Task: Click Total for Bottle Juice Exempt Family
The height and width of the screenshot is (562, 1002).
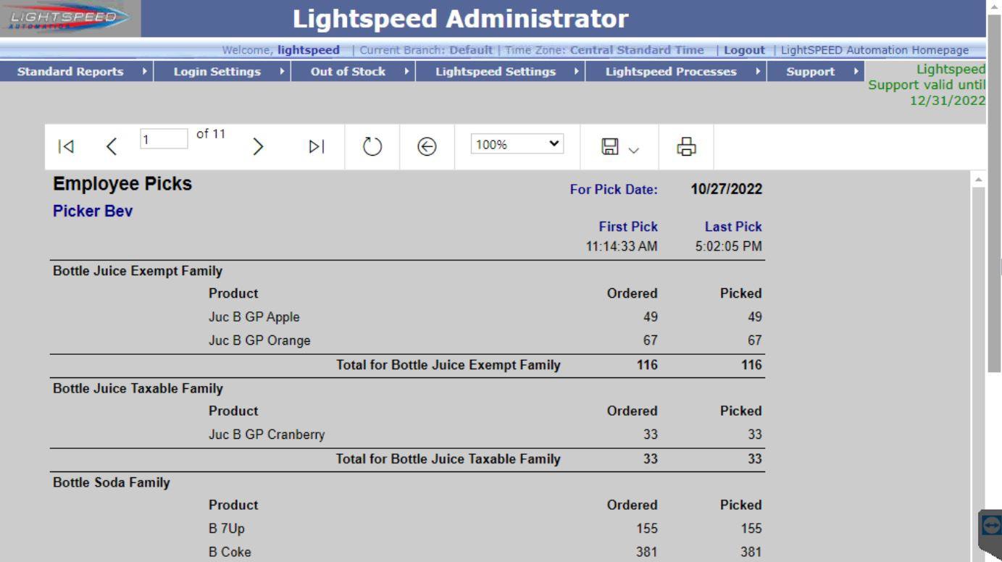Action: click(448, 365)
